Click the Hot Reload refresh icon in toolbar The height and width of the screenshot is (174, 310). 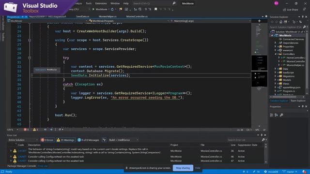(x=112, y=9)
